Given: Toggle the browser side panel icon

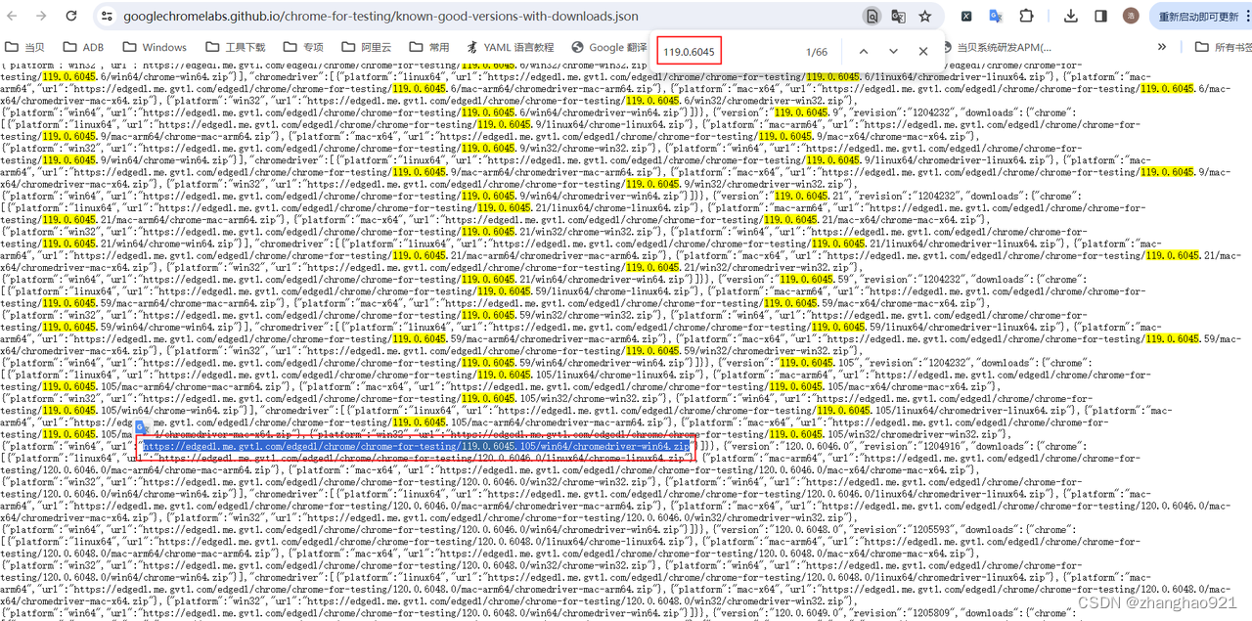Looking at the screenshot, I should tap(1100, 17).
